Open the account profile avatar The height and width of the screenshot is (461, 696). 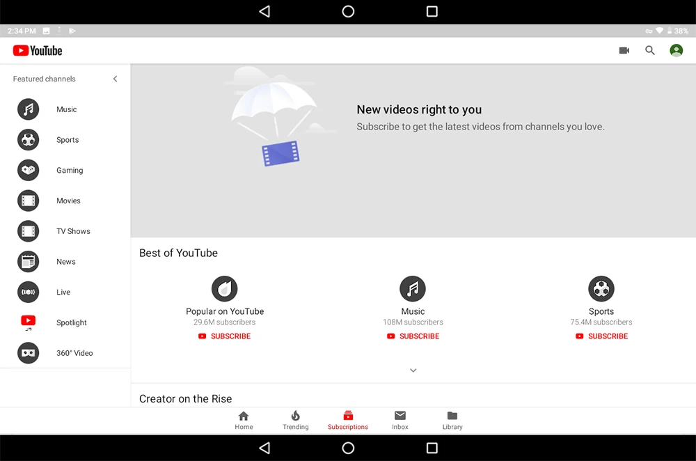click(x=676, y=51)
